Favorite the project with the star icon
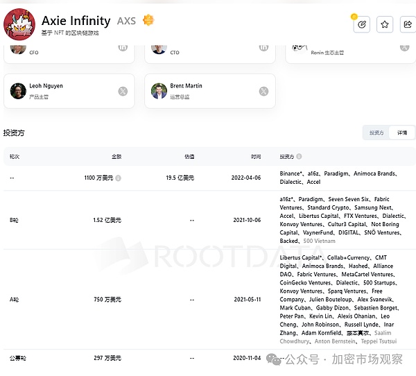Screen dimensions: 416x376 [385, 24]
